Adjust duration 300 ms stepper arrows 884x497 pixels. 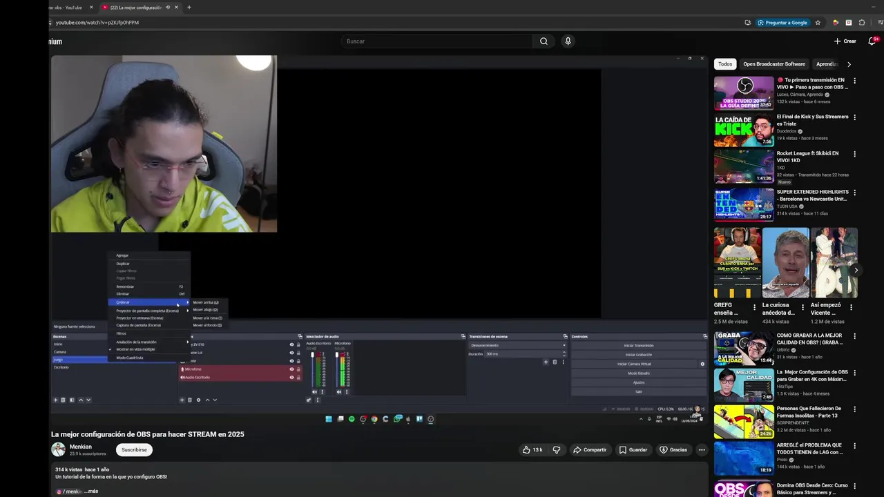(x=564, y=354)
